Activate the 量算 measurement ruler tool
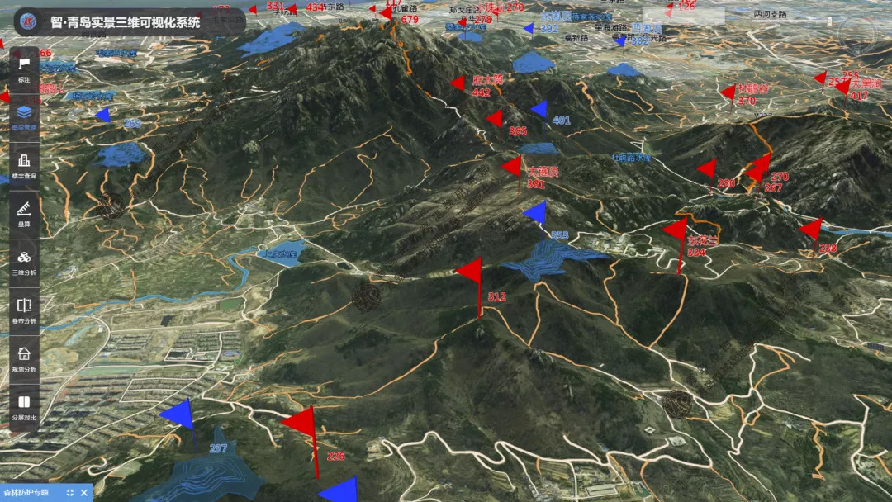892x502 pixels. (x=24, y=213)
